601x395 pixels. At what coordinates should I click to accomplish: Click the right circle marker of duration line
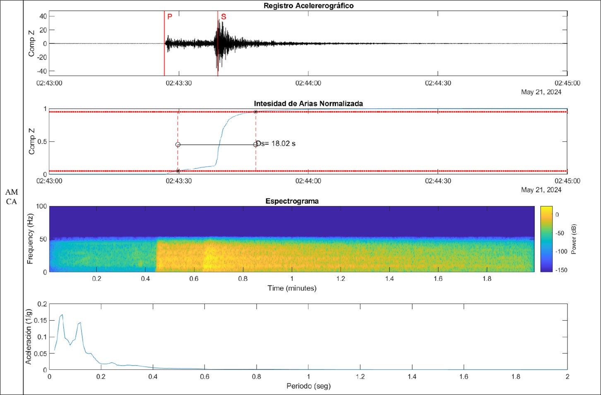[x=255, y=145]
